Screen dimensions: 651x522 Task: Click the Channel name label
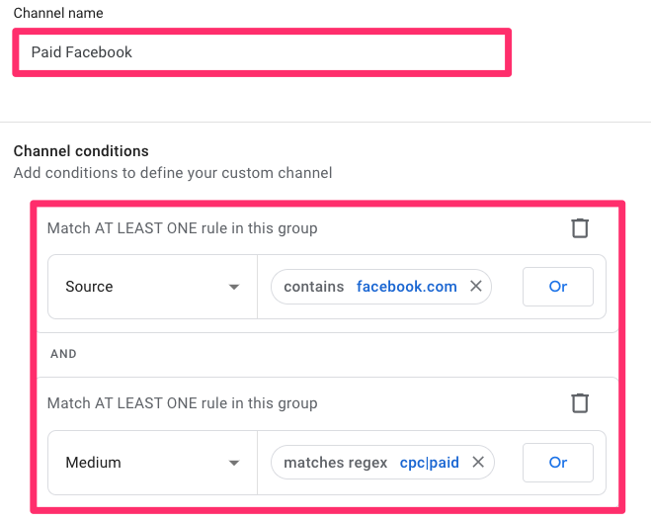pyautogui.click(x=58, y=14)
